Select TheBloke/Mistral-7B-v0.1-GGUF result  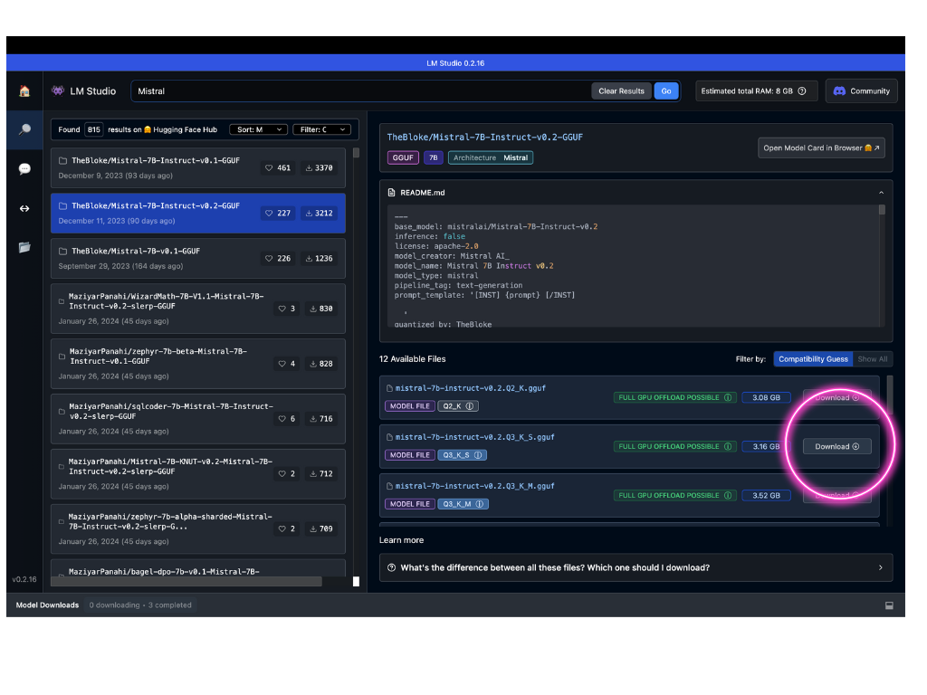coord(198,259)
